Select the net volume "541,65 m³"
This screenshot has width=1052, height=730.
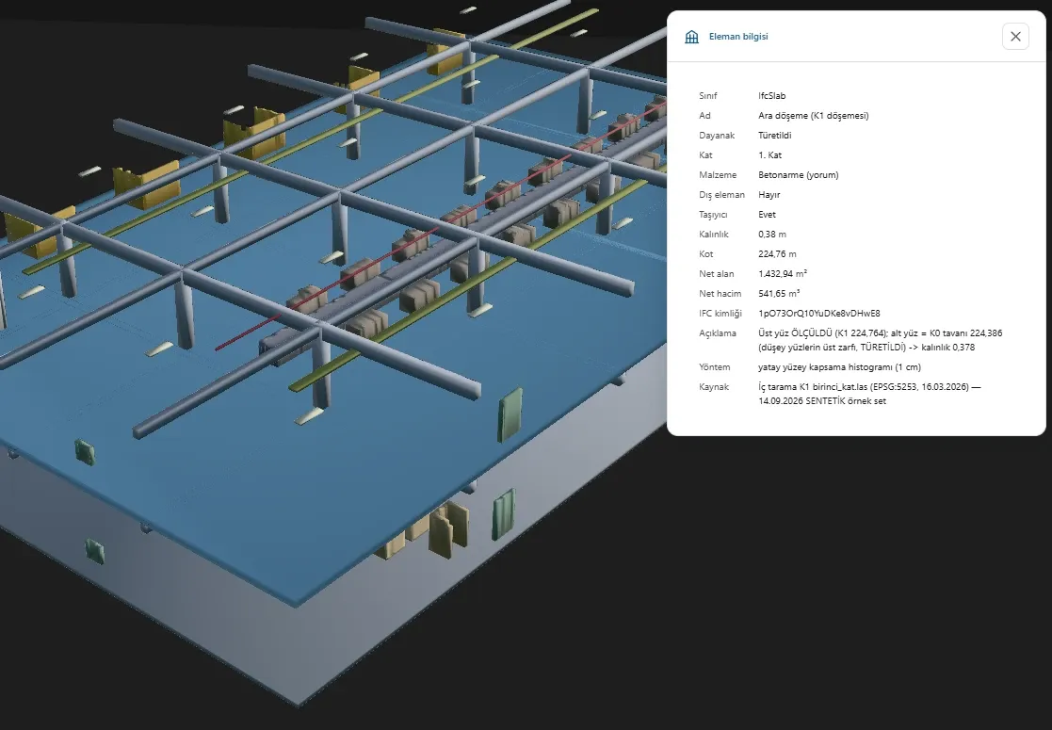[x=779, y=293]
